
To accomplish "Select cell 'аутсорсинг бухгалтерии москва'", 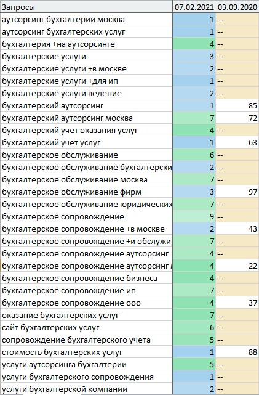I will point(86,19).
